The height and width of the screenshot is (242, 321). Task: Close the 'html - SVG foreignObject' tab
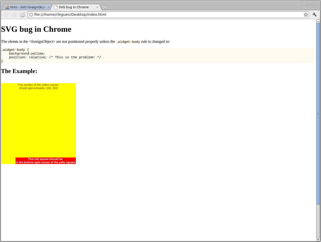pos(49,7)
